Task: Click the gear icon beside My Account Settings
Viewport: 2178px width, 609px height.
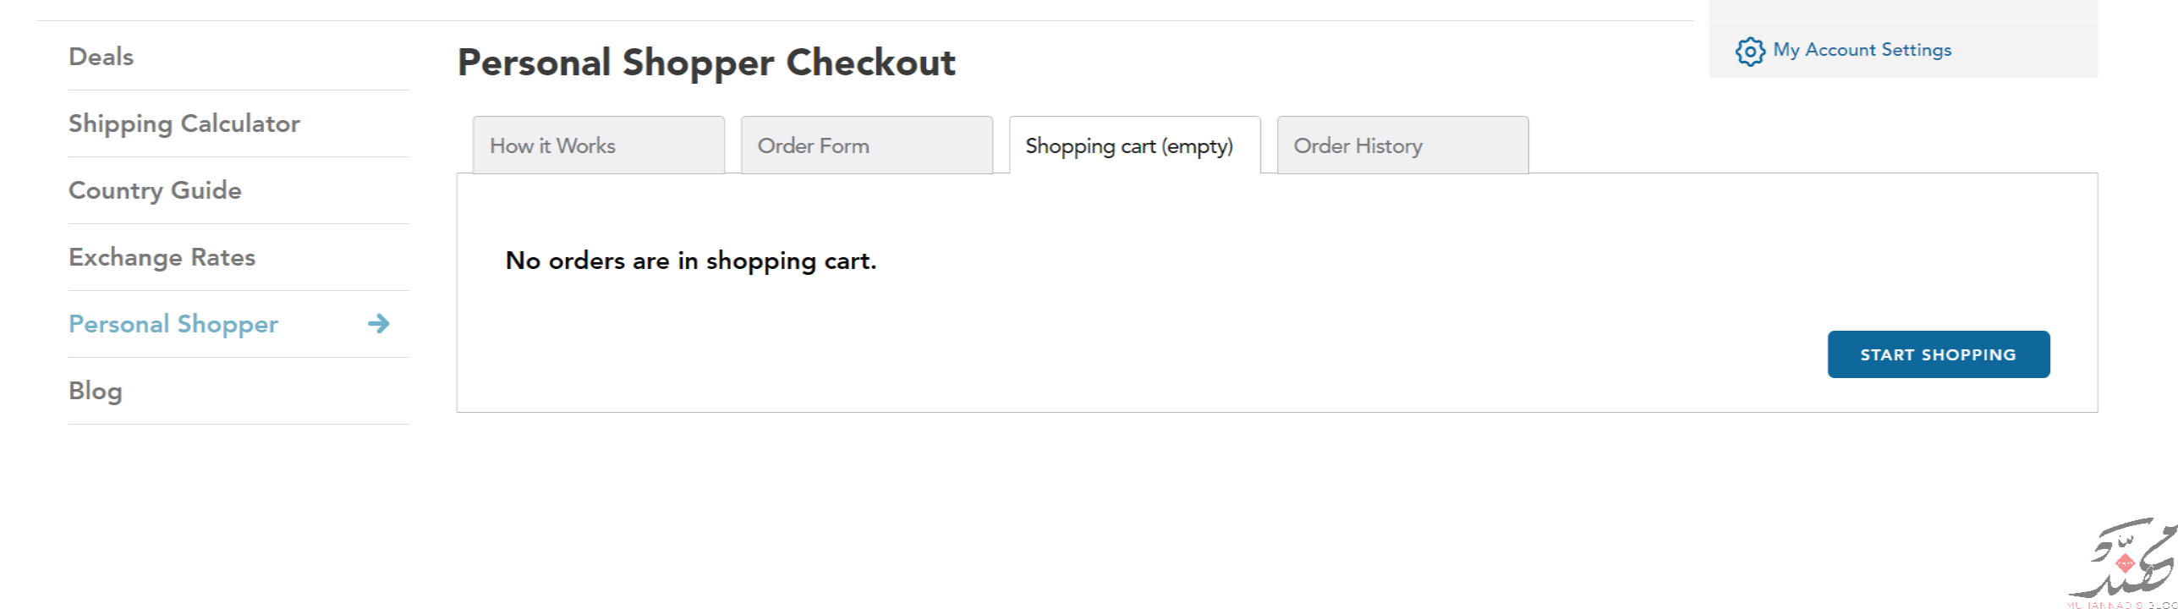Action: click(1750, 52)
